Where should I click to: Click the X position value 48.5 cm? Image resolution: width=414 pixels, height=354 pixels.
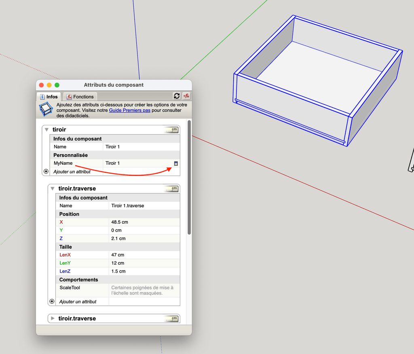(144, 222)
